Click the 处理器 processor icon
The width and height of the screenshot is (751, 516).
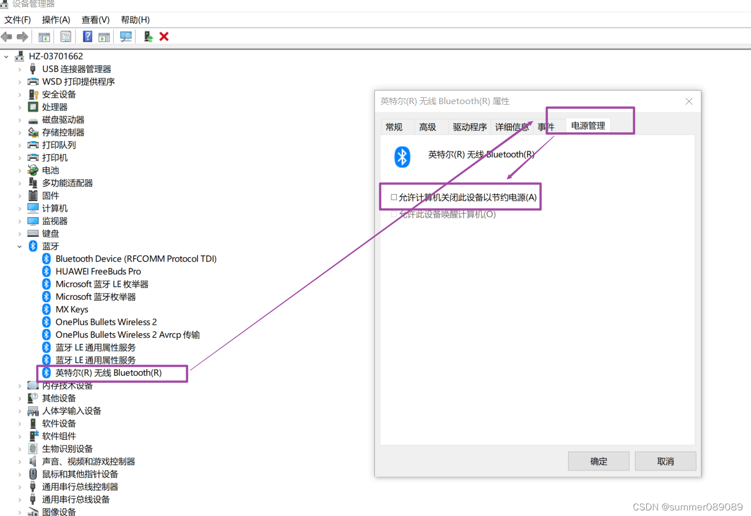[x=33, y=107]
